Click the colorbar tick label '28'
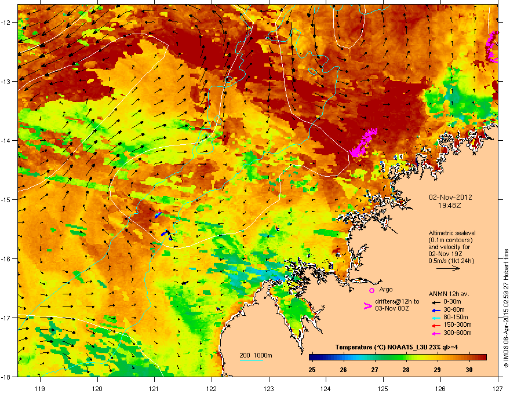The width and height of the screenshot is (510, 394). (406, 370)
